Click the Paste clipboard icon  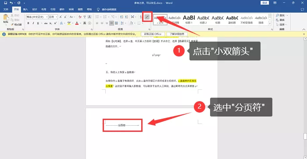coord(6,18)
